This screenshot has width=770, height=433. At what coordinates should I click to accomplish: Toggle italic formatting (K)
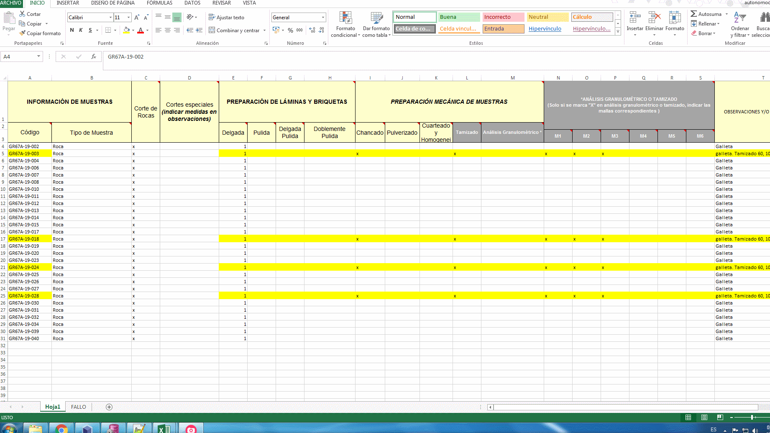point(81,30)
